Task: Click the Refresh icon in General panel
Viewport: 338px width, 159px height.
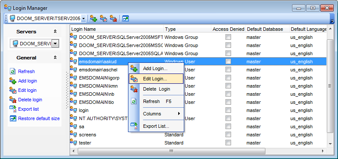Action: (x=13, y=71)
